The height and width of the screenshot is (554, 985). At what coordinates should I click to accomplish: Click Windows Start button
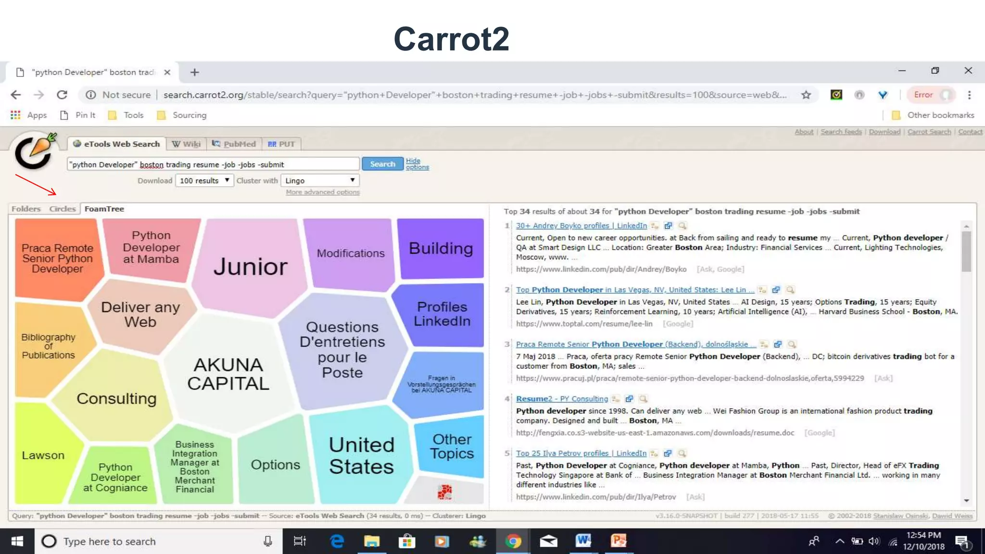click(x=17, y=541)
